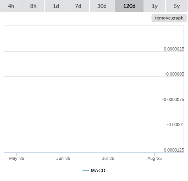188x181 pixels.
Task: Click the -0.0000075 y-axis label
Action: 173,99
